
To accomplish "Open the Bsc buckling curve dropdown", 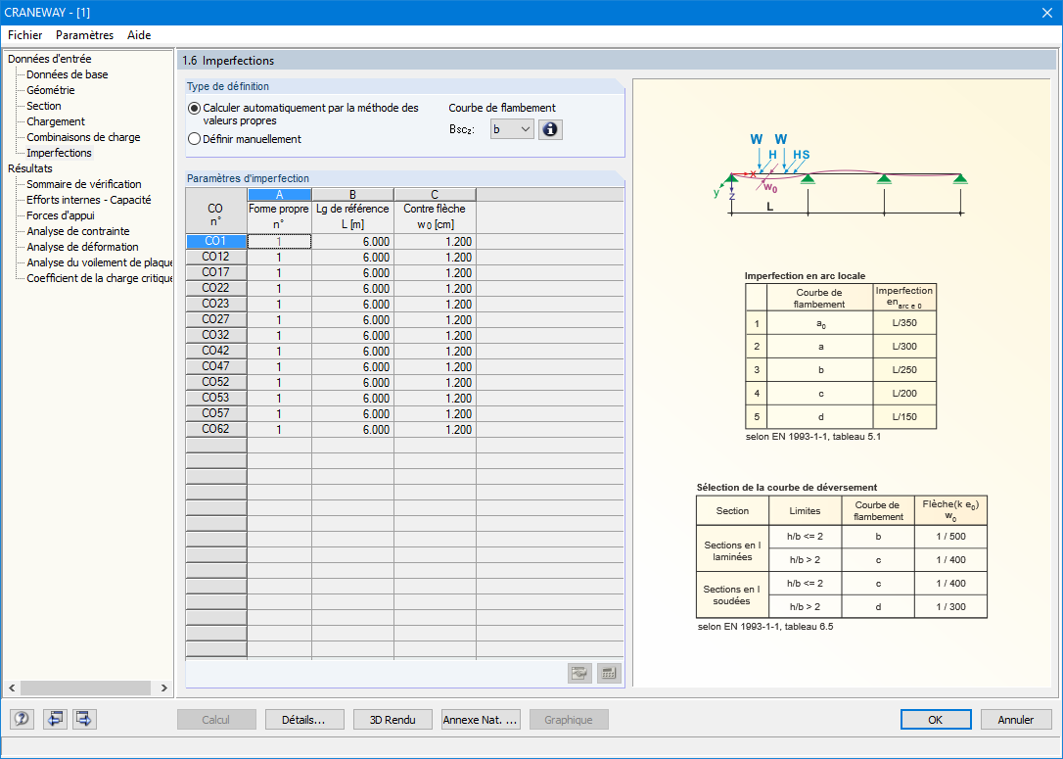I will click(x=512, y=129).
